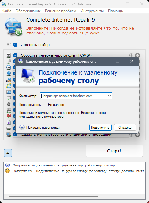The height and width of the screenshot is (203, 149).
Task: Click the Отменить выбор label text
Action: [x=35, y=45]
